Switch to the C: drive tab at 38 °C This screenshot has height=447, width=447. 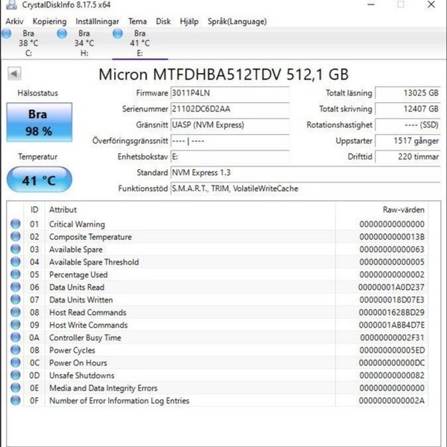click(x=28, y=42)
